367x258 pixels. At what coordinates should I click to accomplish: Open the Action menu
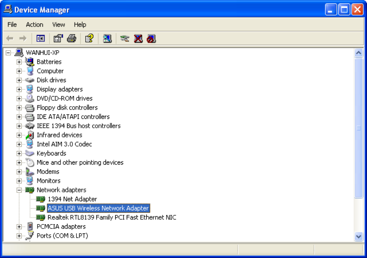click(34, 25)
